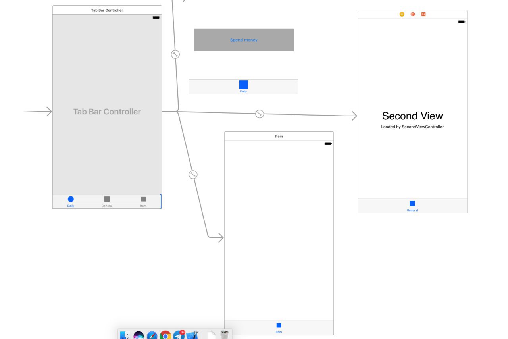Select the yellow View Controller icon
This screenshot has width=508, height=339.
tap(402, 14)
